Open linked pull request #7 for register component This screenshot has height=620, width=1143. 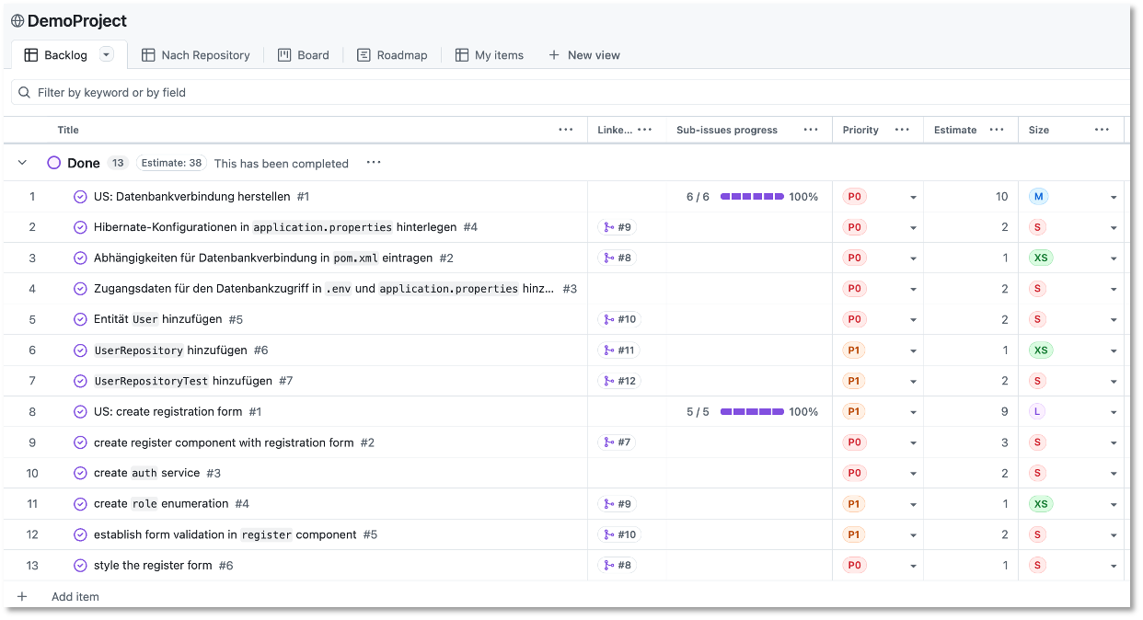(617, 442)
